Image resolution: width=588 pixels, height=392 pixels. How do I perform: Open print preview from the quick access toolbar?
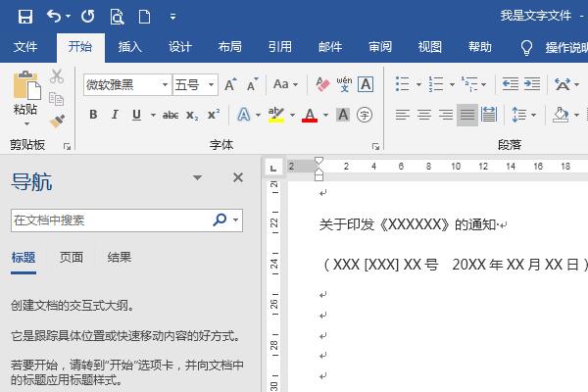117,17
